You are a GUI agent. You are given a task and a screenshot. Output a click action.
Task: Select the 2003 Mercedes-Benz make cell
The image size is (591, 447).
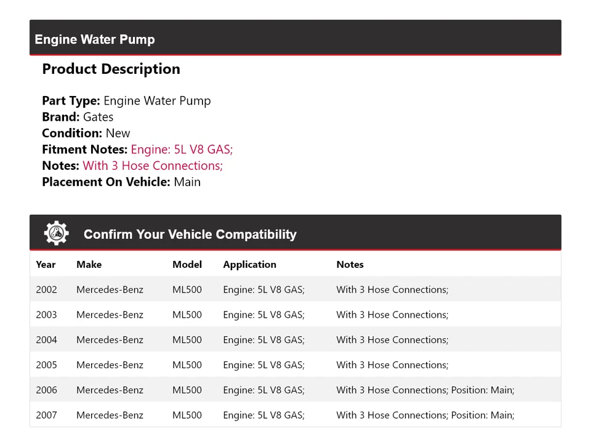pyautogui.click(x=110, y=315)
